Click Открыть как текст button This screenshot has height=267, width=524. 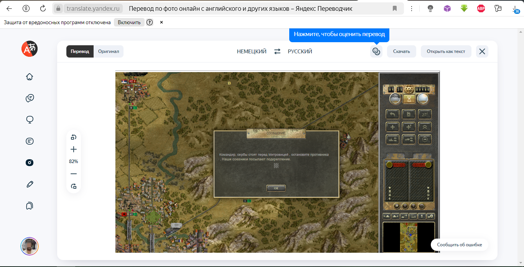(x=446, y=51)
